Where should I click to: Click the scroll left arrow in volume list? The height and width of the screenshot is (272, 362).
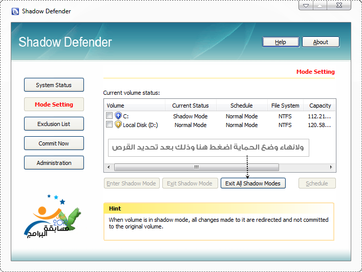click(x=108, y=167)
